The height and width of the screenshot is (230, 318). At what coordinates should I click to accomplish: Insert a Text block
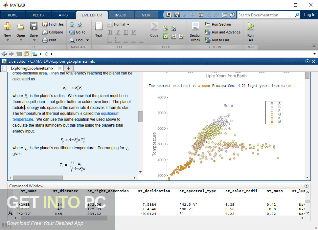pos(99,30)
